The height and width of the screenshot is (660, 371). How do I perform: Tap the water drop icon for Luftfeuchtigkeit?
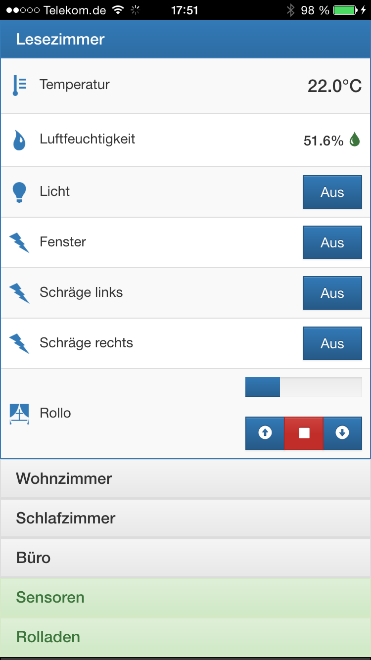click(19, 140)
